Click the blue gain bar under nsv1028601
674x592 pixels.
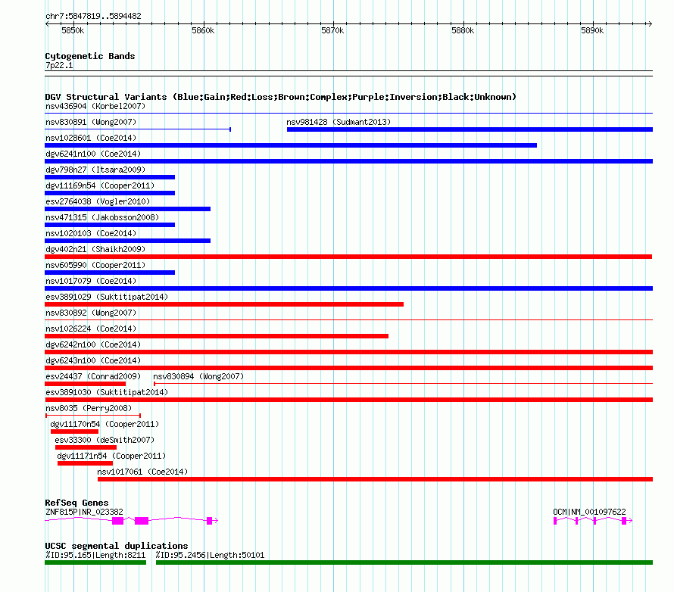point(291,145)
